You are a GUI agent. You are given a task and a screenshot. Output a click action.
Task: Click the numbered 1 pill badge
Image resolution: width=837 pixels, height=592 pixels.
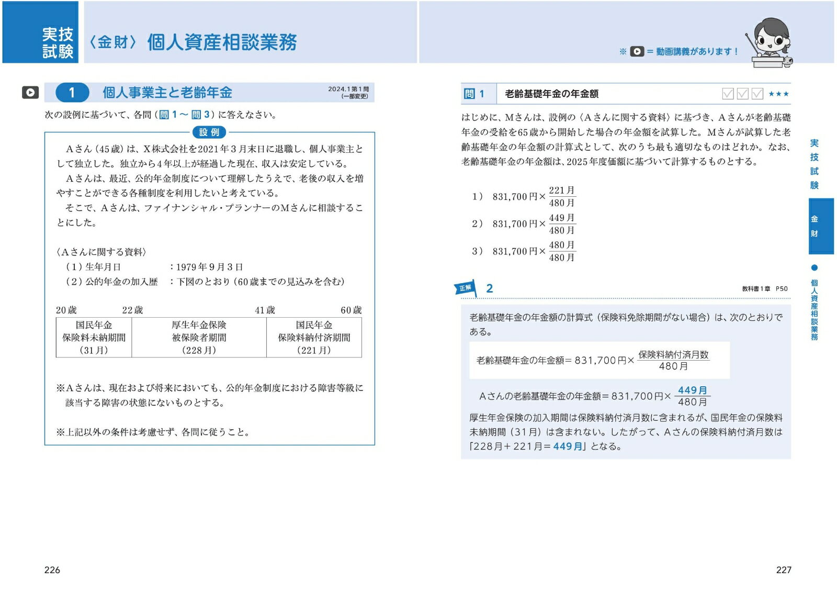[x=72, y=93]
